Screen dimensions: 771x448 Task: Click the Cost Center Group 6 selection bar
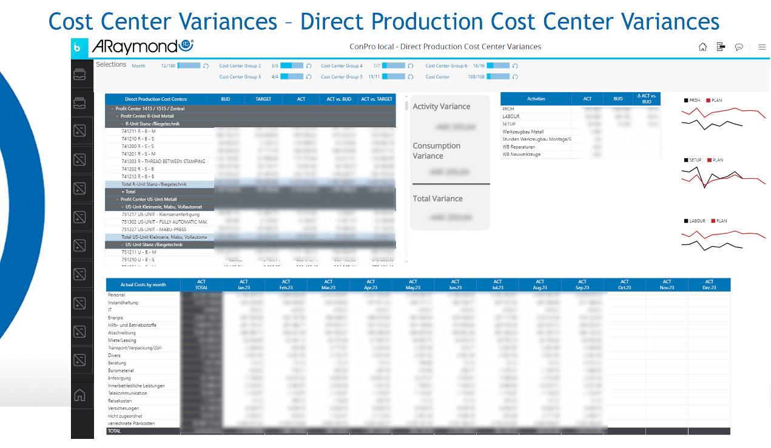point(498,65)
